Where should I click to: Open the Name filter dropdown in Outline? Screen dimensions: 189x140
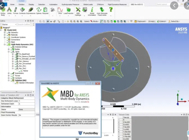coord(16,24)
